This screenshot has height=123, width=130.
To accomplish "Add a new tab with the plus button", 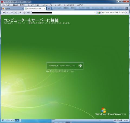I will (x=49, y=9).
